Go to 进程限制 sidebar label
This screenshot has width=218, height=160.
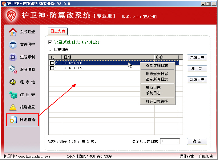(27, 57)
